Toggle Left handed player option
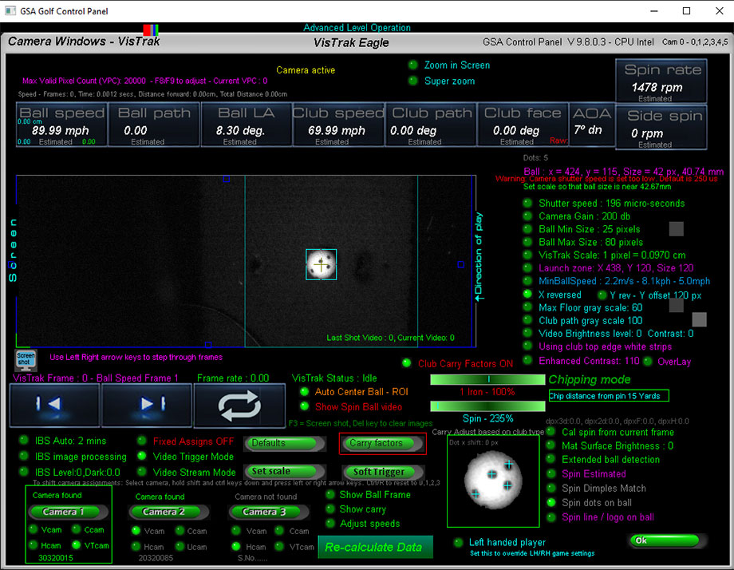The image size is (734, 570). click(459, 542)
